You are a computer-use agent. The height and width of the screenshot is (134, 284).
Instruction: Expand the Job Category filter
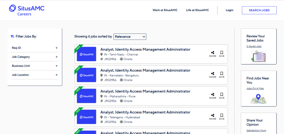point(35,57)
